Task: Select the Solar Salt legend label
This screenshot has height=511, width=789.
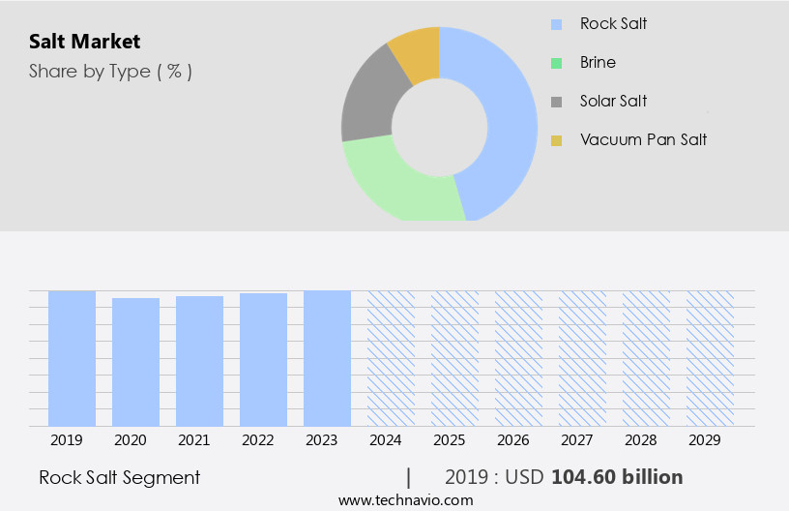Action: (613, 101)
